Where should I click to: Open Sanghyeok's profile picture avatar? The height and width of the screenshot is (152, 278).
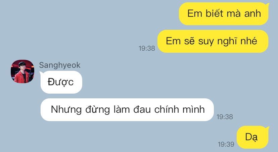point(22,71)
